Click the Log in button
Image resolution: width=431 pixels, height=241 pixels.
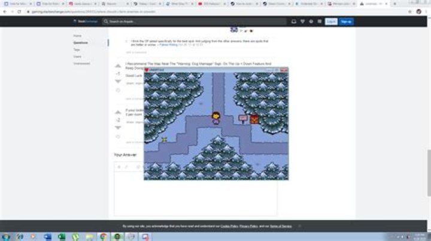331,21
